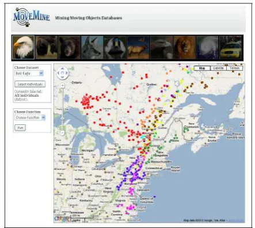
Task: Choose the coyote dataset image
Action: pos(92,47)
